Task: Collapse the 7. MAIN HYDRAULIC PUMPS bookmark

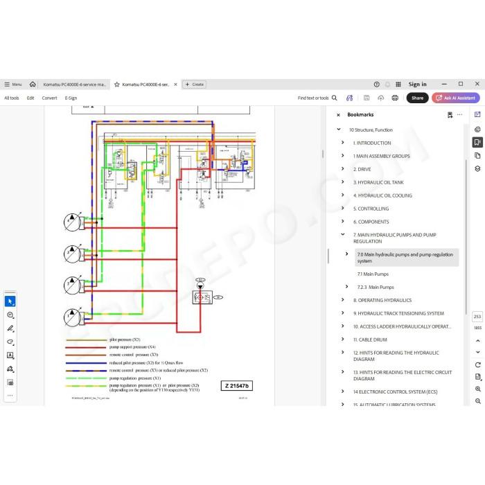Action: tap(343, 234)
